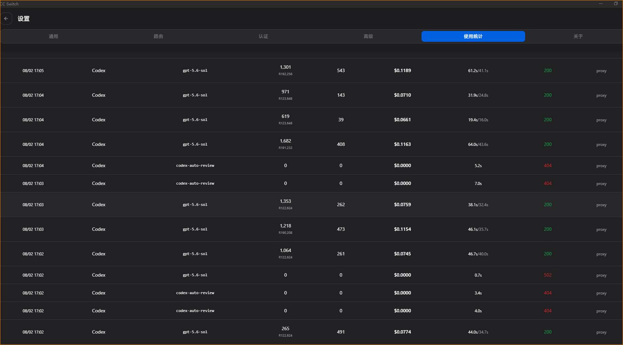Switch to the 通用 tab
The image size is (623, 345).
53,36
